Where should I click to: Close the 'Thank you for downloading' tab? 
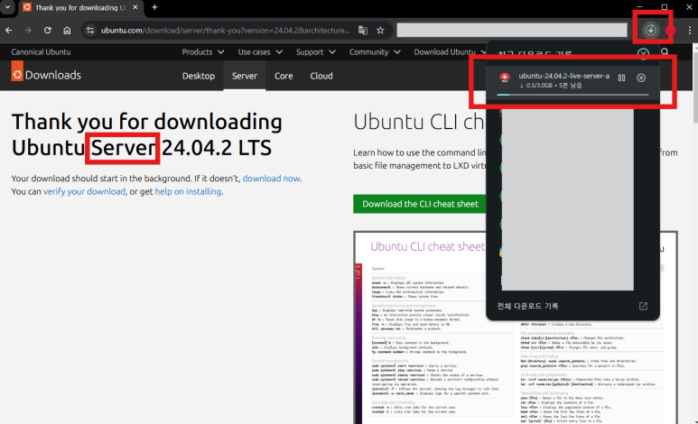point(135,7)
